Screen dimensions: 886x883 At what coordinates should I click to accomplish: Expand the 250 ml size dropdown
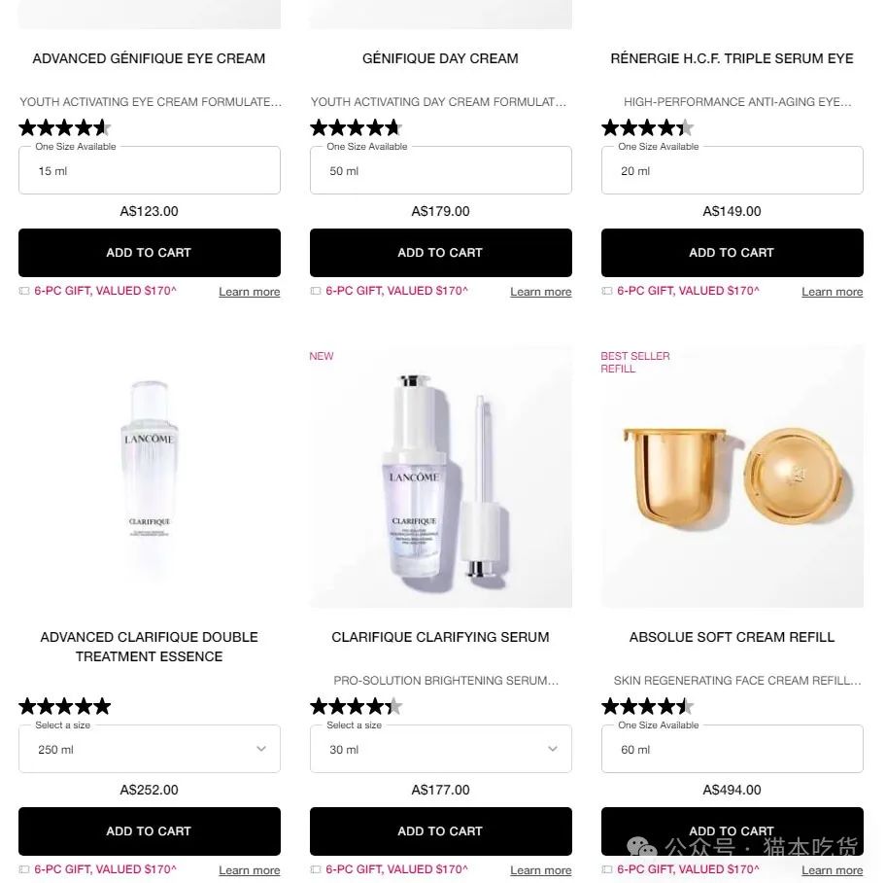[x=150, y=749]
